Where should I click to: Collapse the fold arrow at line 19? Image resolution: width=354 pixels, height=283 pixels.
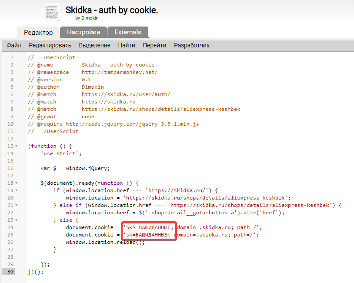17,190
